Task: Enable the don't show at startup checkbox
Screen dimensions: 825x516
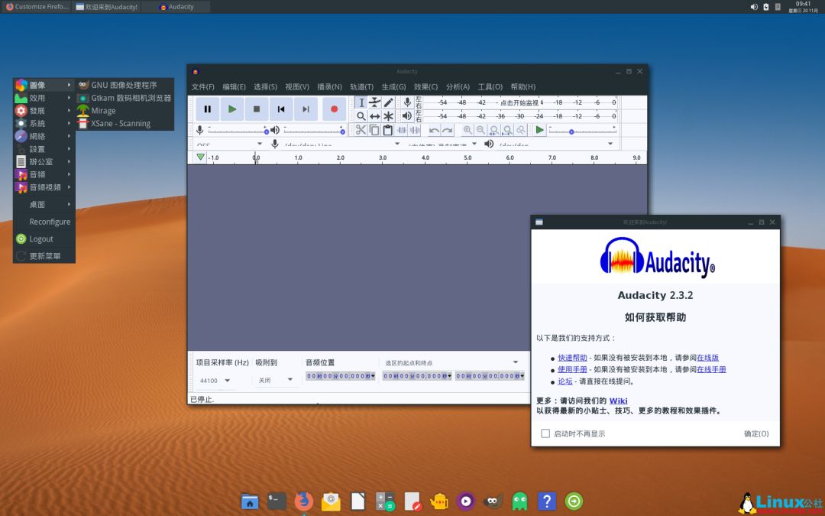Action: tap(545, 433)
